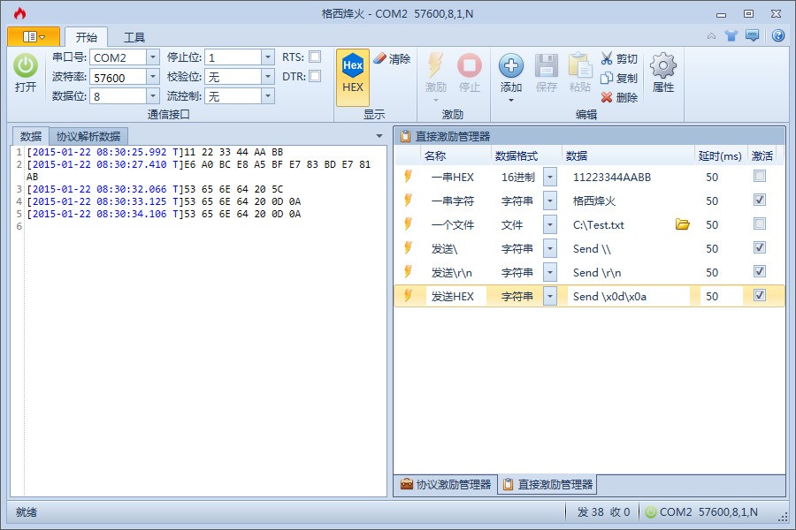796x530 pixels.
Task: Enable the RTS checkbox
Action: (315, 57)
